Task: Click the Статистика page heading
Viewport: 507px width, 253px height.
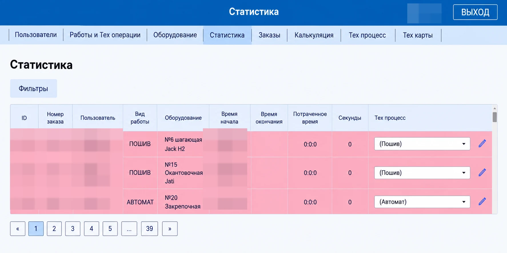Action: tap(41, 65)
